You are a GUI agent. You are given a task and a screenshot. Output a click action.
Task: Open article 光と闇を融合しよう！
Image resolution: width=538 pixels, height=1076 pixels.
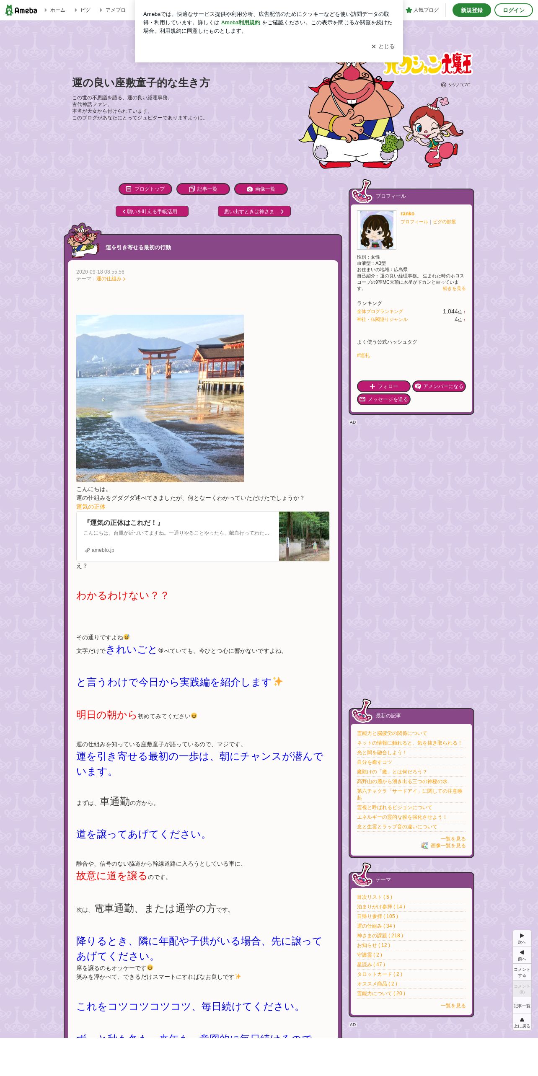point(382,753)
